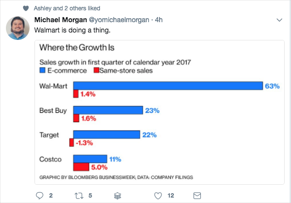Click the reply count number 2
The height and width of the screenshot is (203, 291).
[x=51, y=196]
